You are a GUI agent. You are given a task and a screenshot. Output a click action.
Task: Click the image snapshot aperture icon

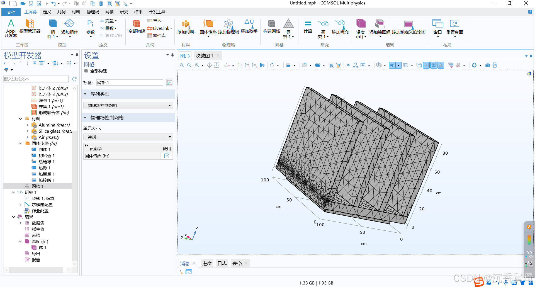tap(474, 65)
